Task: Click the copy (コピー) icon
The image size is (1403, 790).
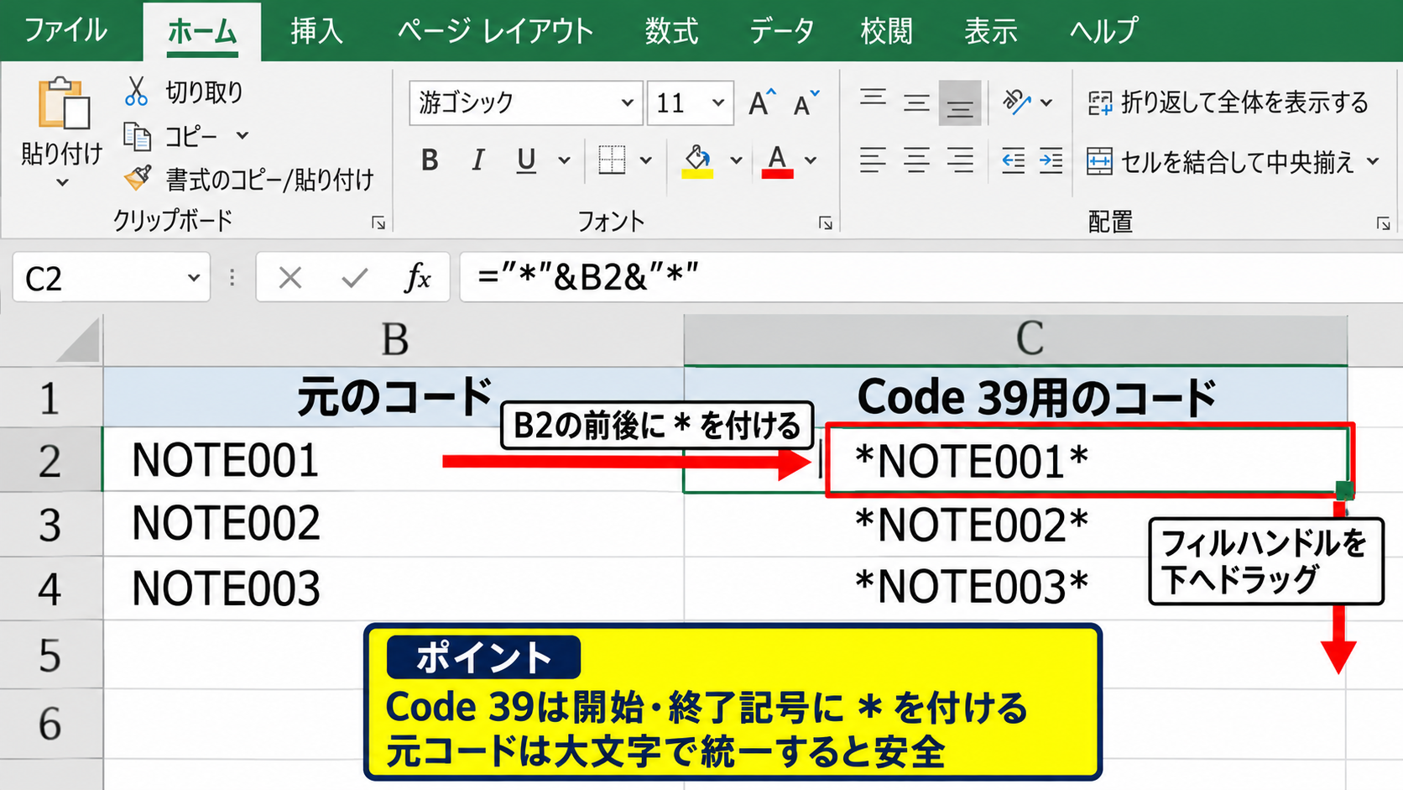Action: click(137, 135)
